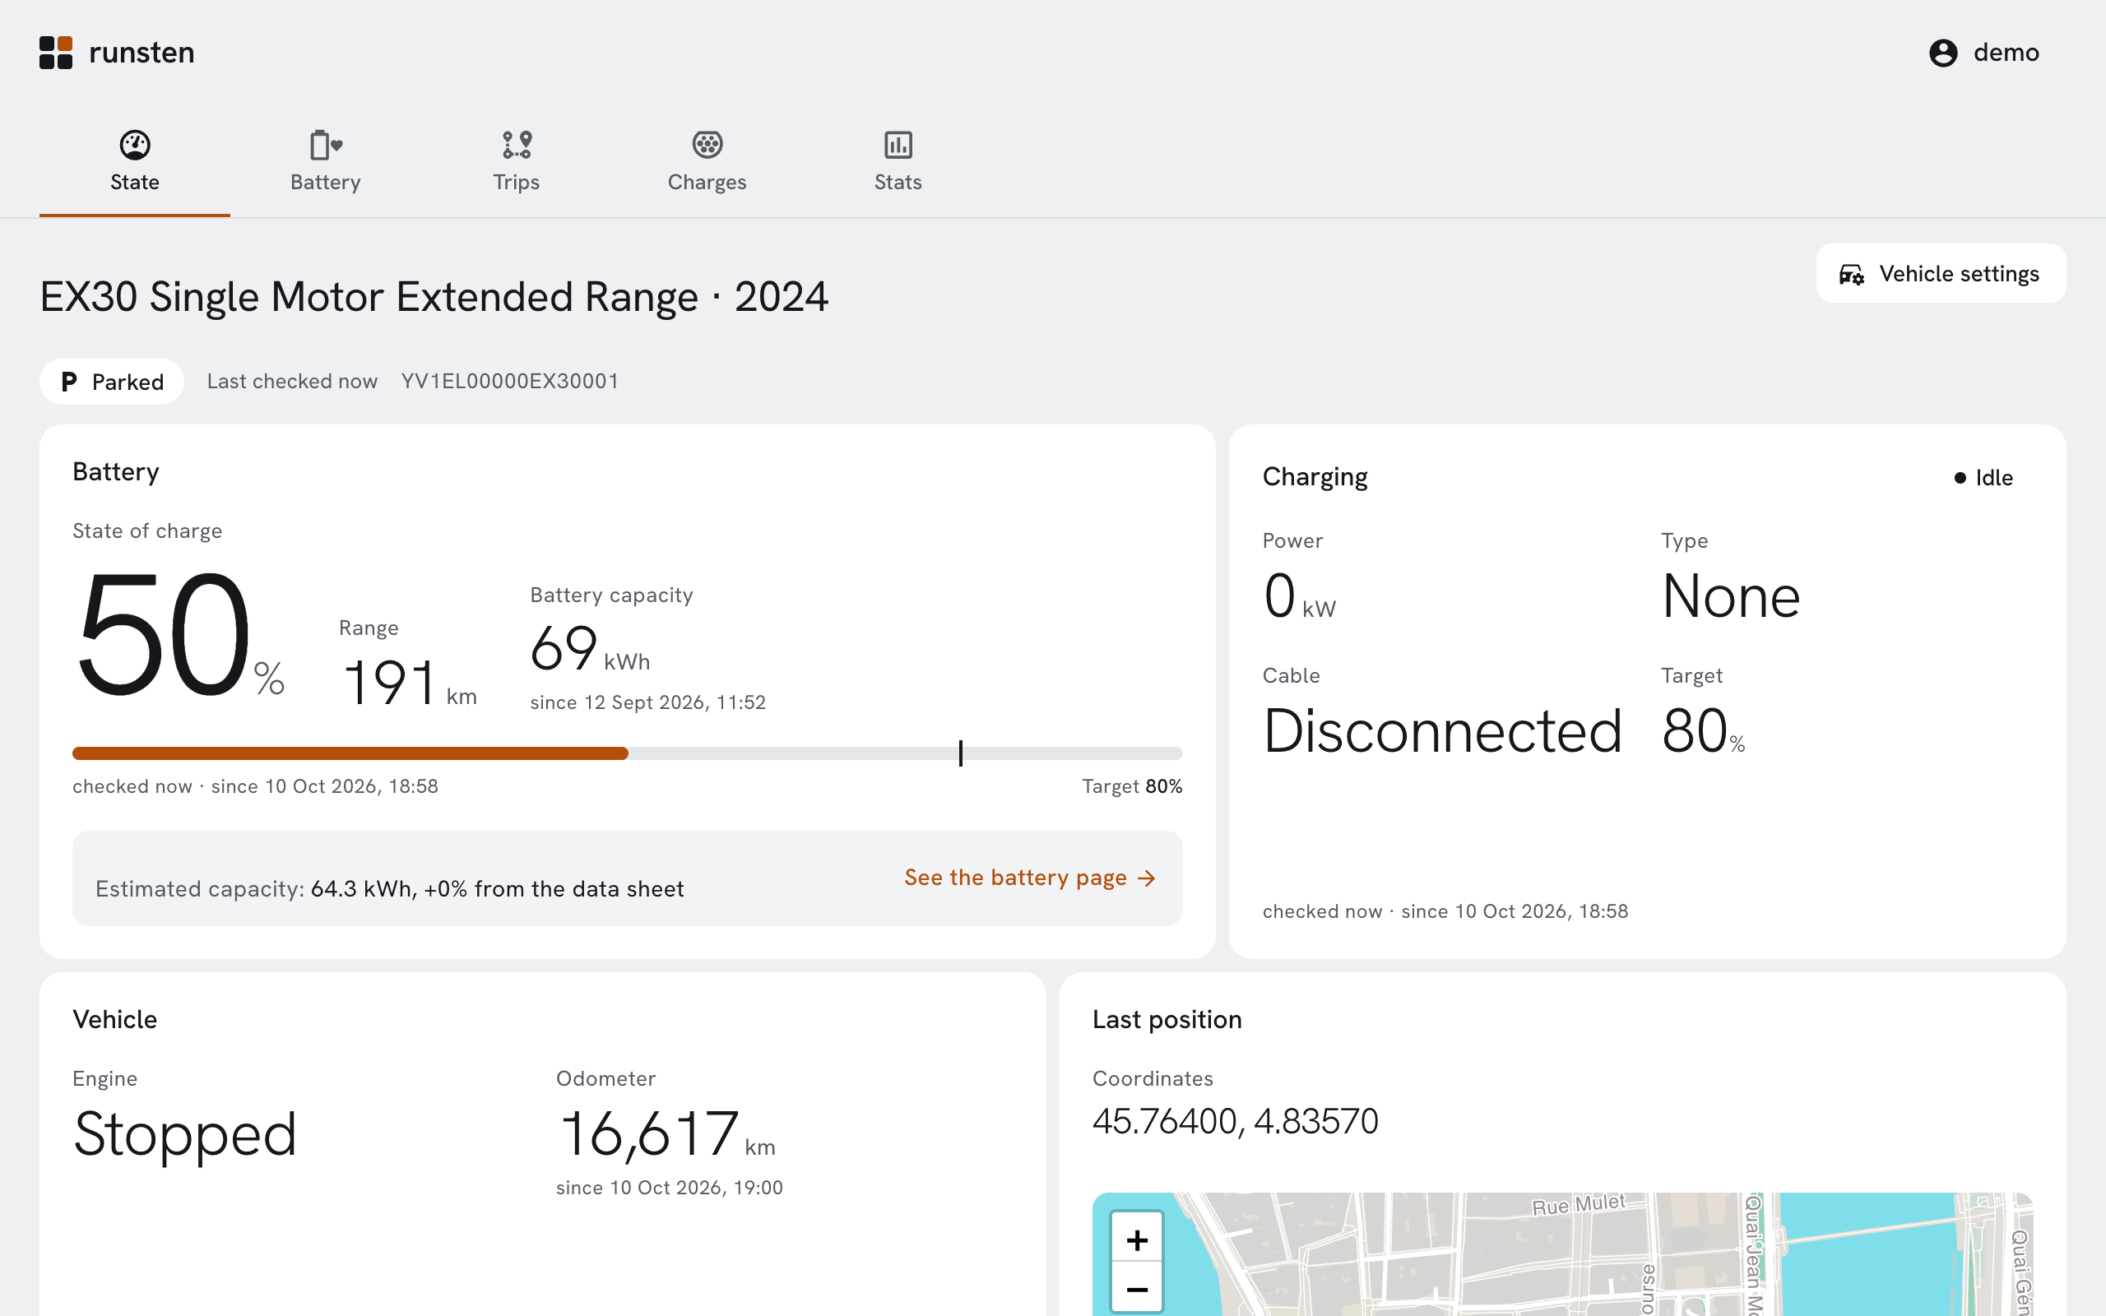2106x1316 pixels.
Task: Click the Estimated capacity 64.3 kWh text
Action: [390, 888]
